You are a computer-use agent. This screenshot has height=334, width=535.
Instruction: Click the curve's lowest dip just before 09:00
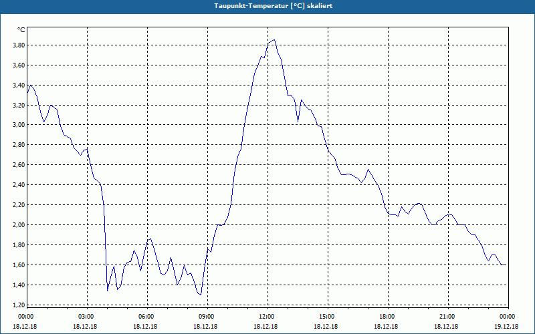pyautogui.click(x=200, y=294)
